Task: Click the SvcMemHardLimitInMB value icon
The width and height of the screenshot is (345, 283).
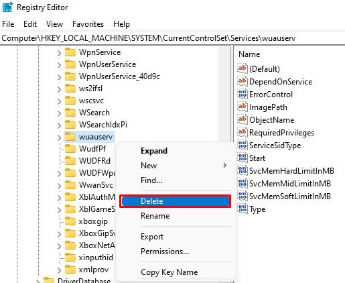Action: pyautogui.click(x=243, y=170)
